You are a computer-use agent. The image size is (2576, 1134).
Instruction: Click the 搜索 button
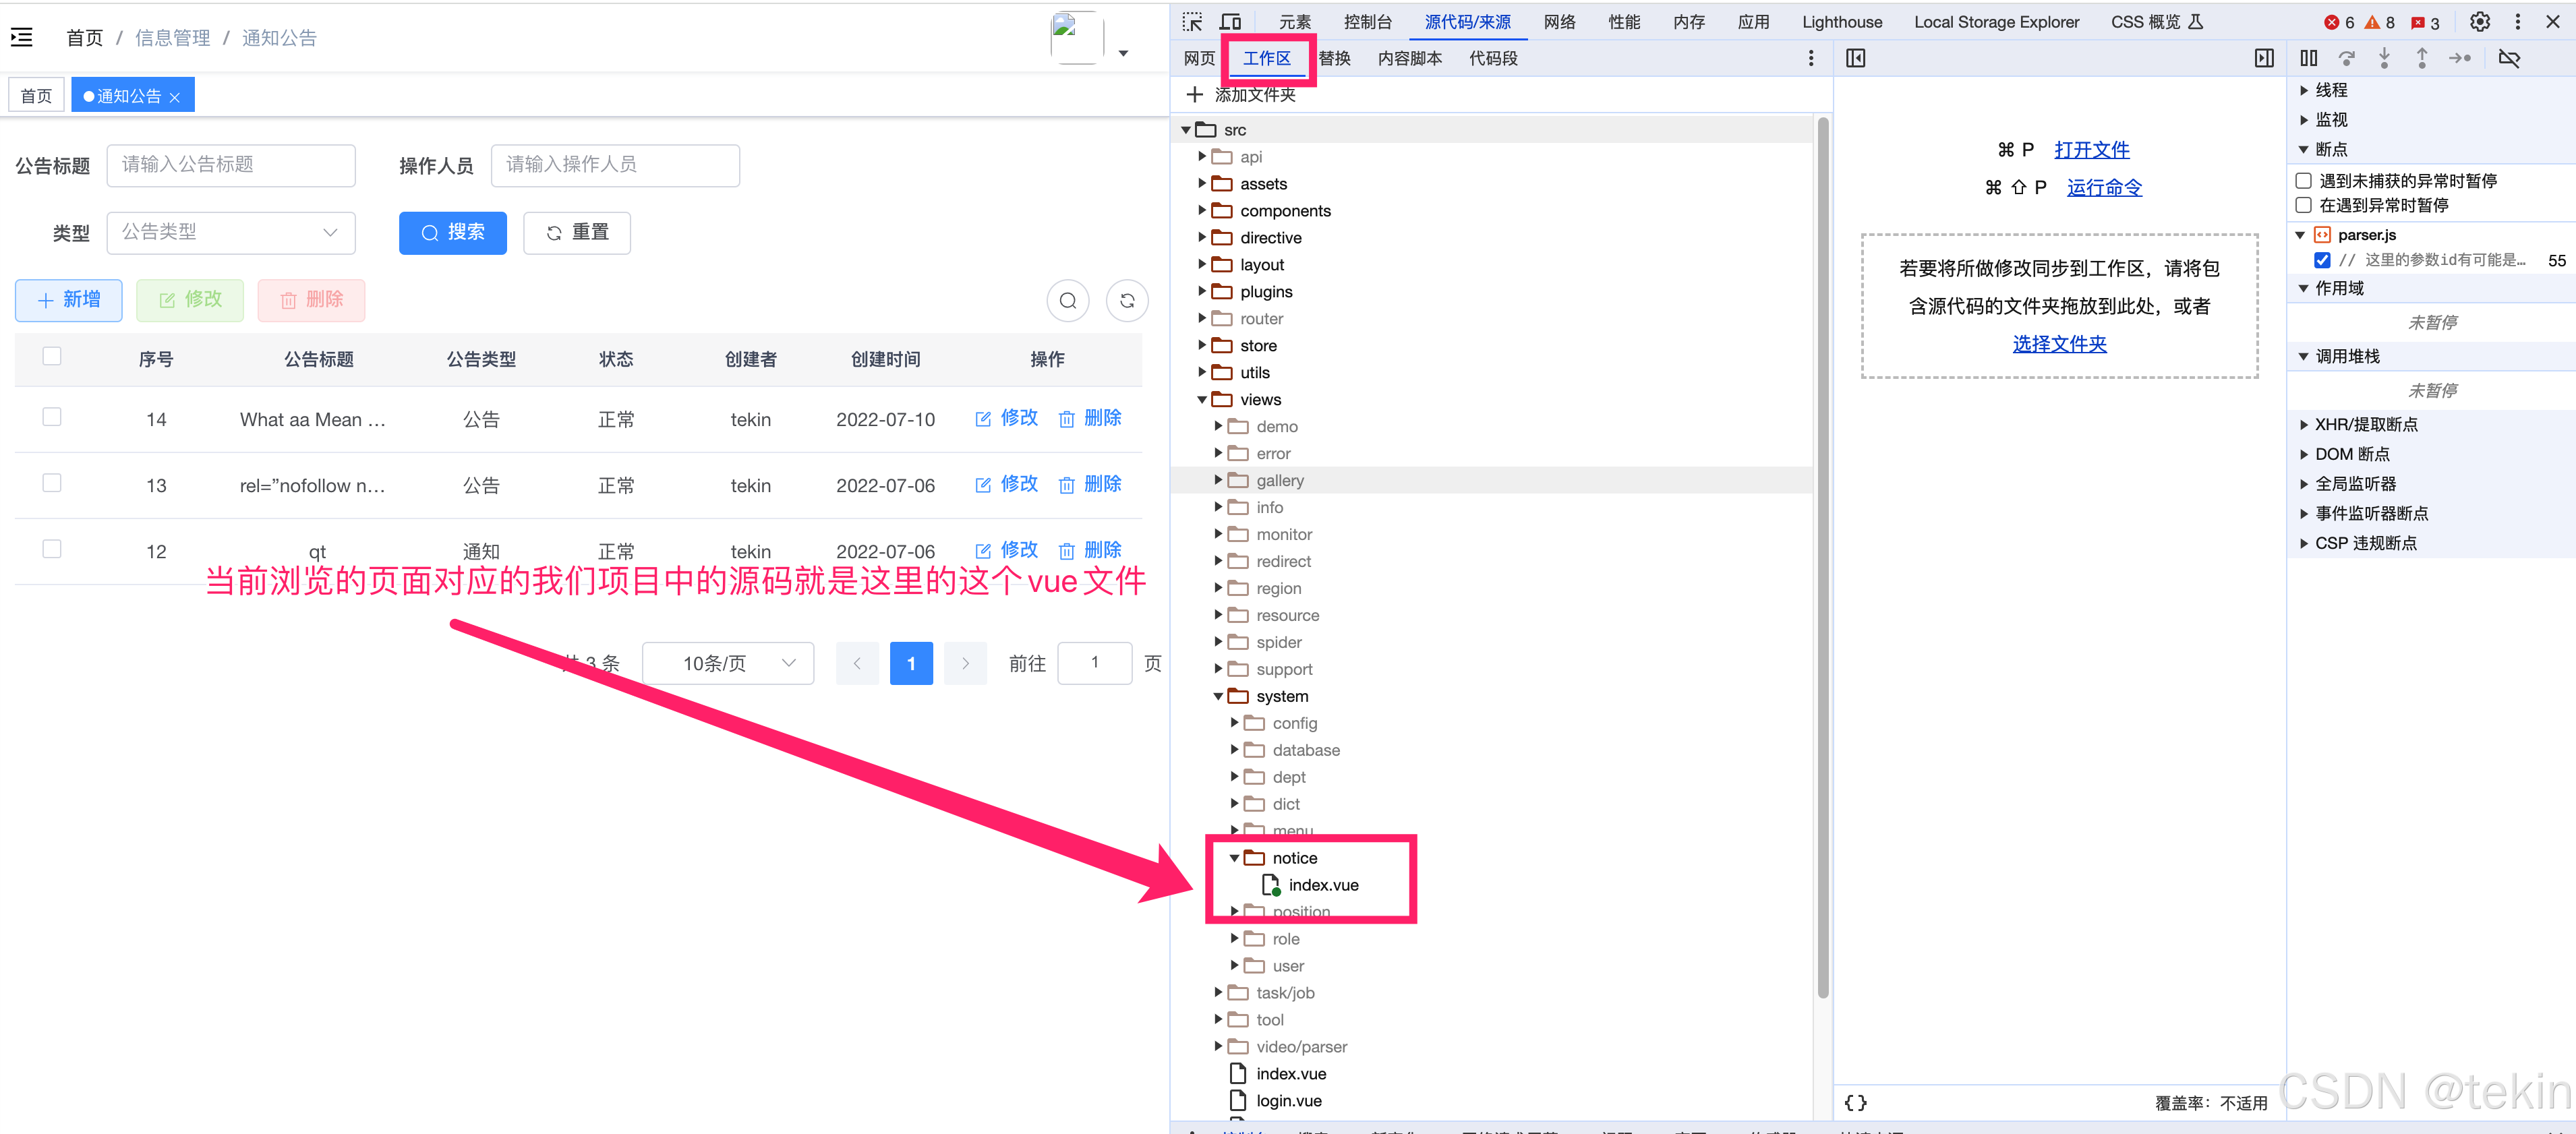coord(452,232)
